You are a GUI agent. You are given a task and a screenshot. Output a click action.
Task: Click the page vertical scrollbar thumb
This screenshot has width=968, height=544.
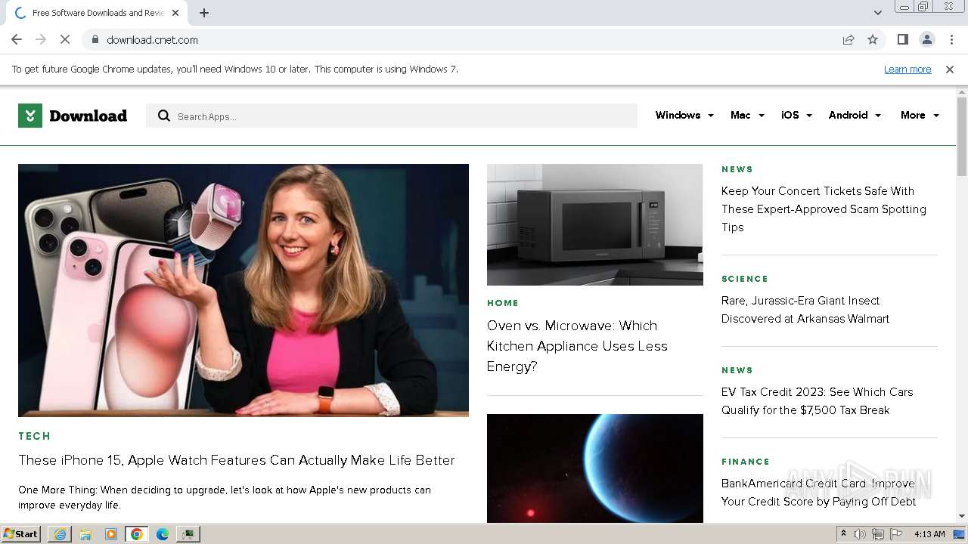point(962,138)
